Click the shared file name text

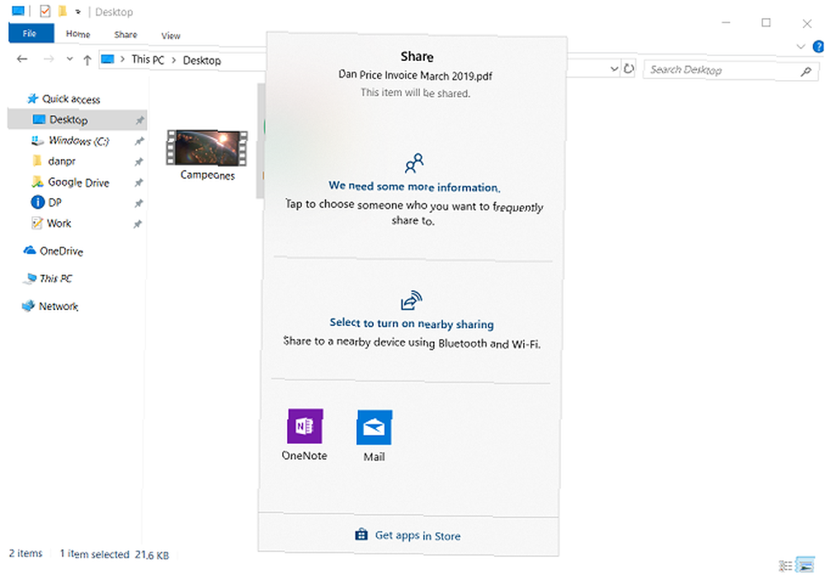click(415, 75)
